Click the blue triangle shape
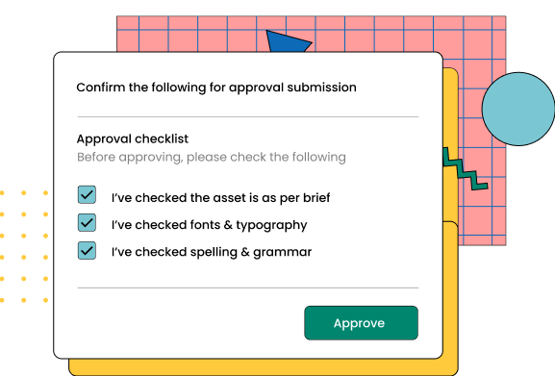The image size is (555, 376). [289, 41]
